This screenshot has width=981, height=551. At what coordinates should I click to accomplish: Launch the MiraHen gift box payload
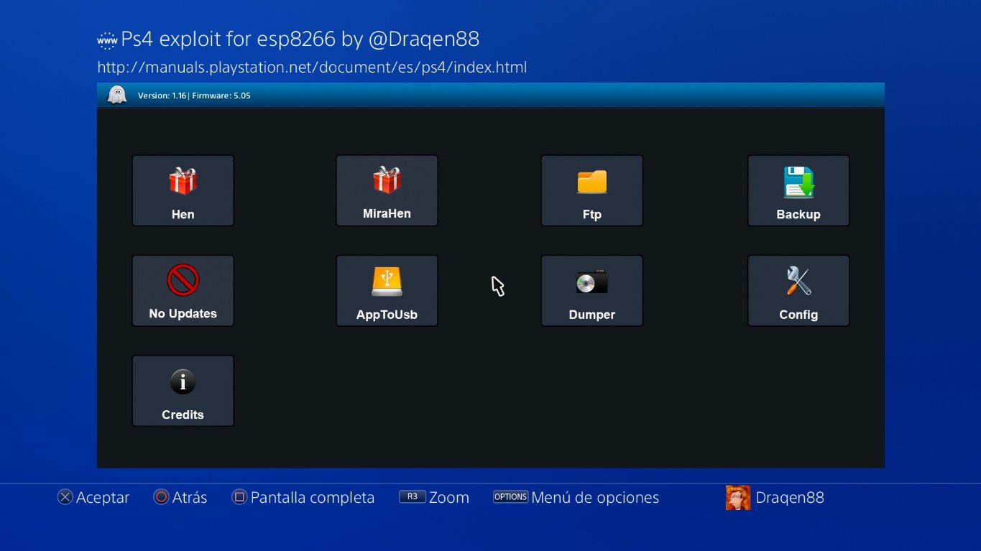tap(387, 190)
